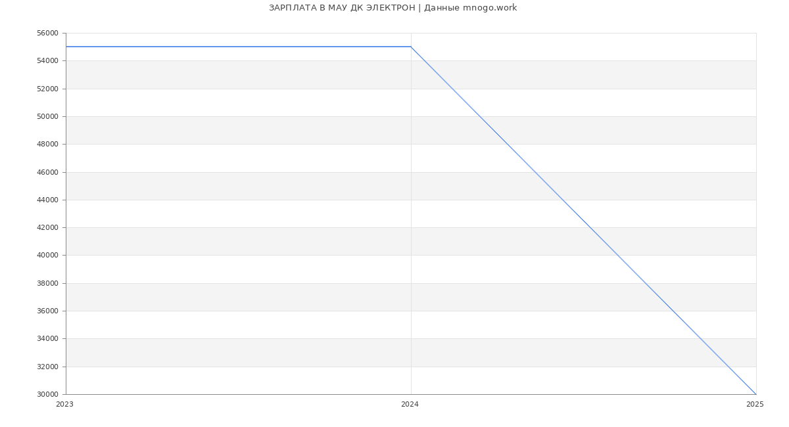Click the 2024 x-axis label

click(410, 405)
